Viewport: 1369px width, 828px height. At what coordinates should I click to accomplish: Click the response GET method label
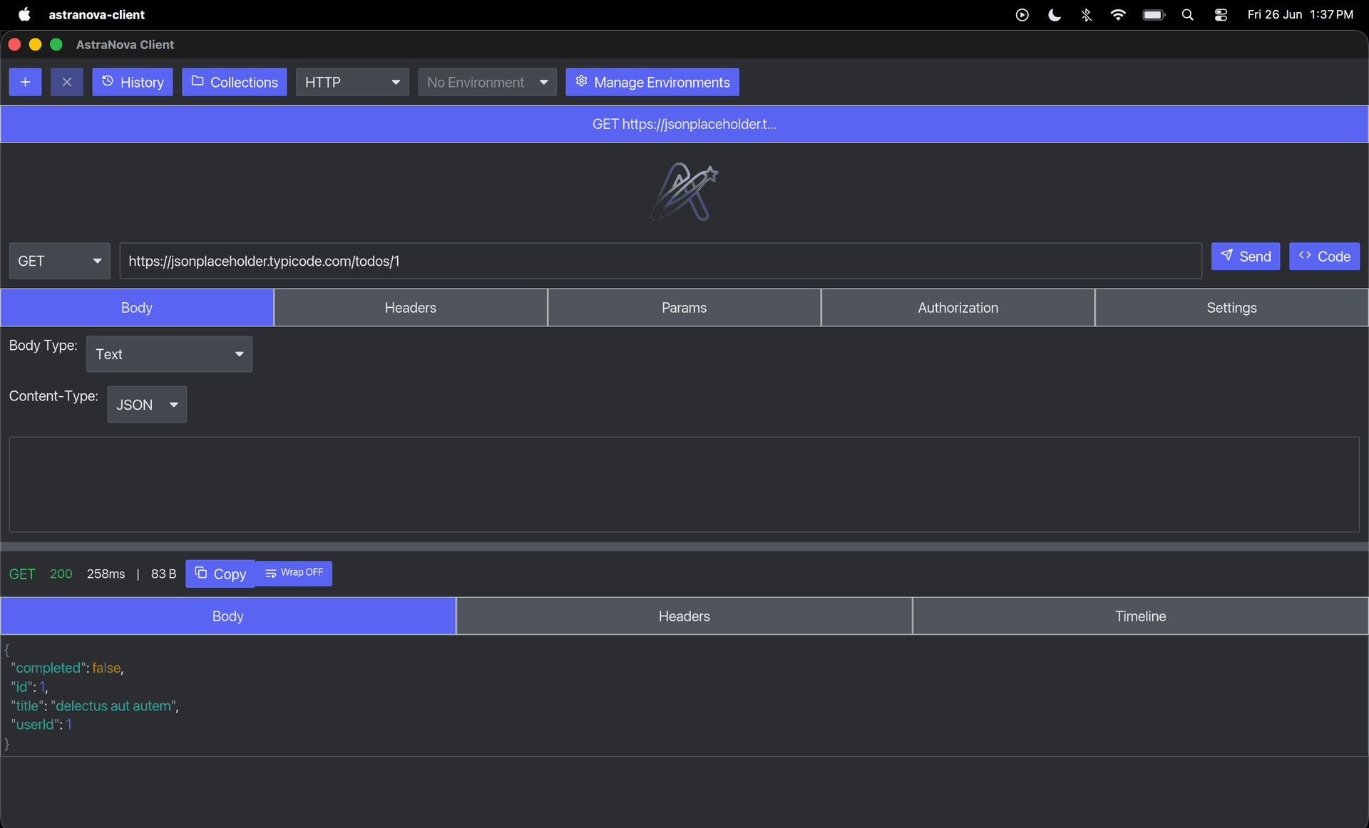coord(22,574)
